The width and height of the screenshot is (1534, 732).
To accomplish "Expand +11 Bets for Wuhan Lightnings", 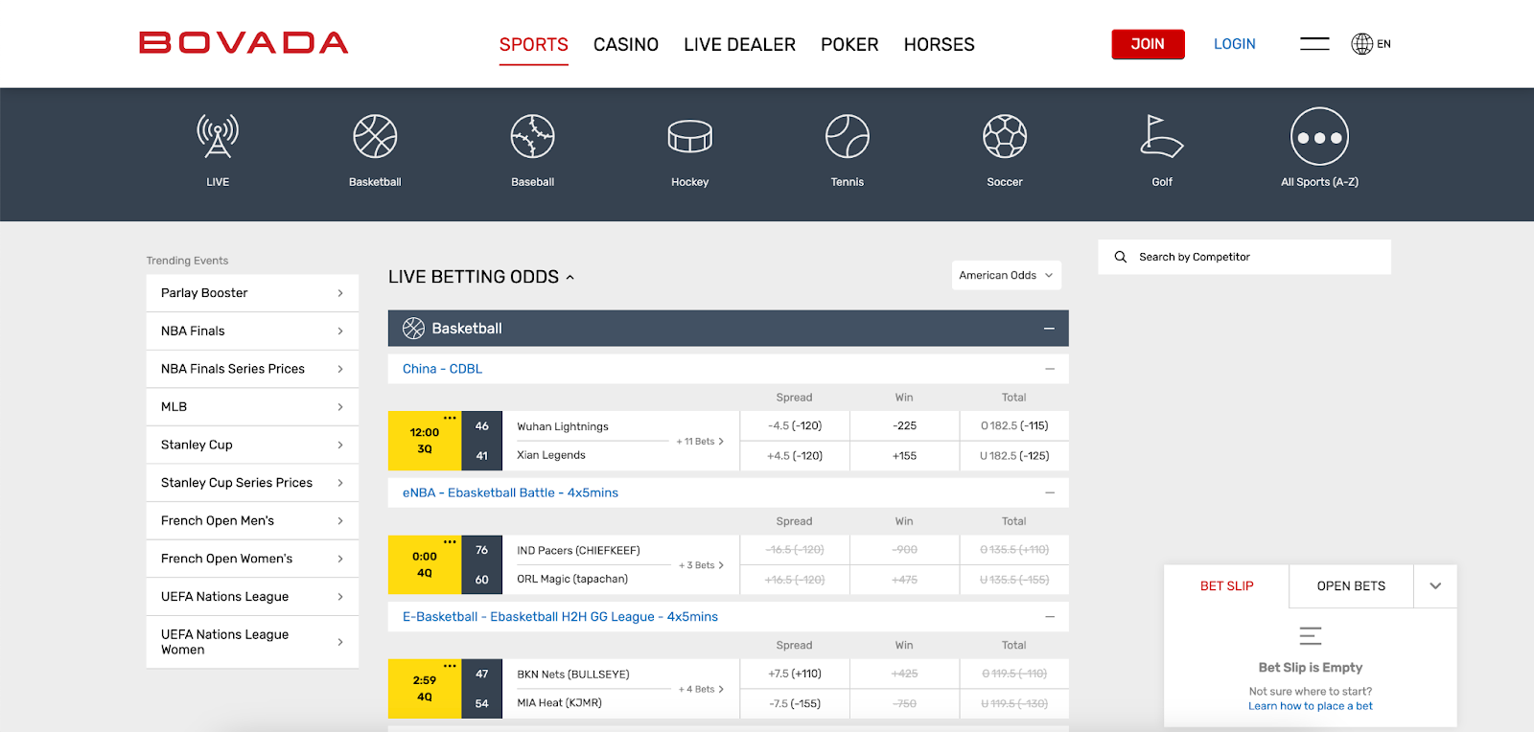I will pyautogui.click(x=700, y=442).
